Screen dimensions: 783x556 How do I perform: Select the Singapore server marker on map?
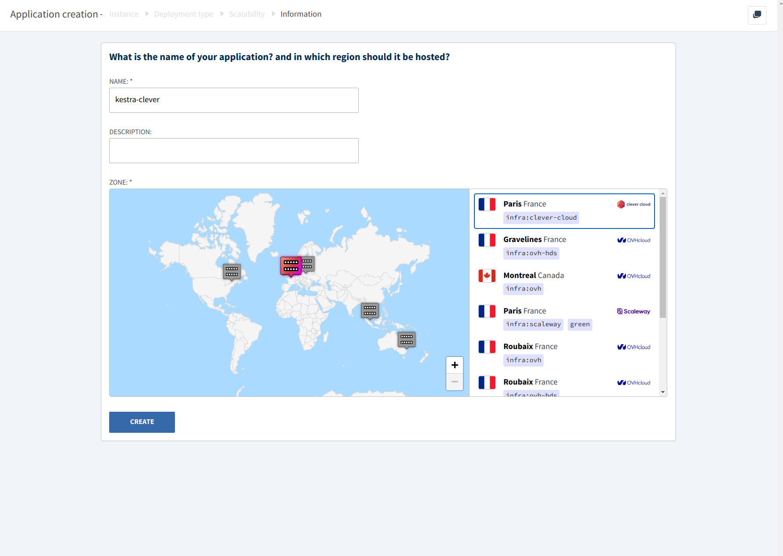(x=370, y=310)
